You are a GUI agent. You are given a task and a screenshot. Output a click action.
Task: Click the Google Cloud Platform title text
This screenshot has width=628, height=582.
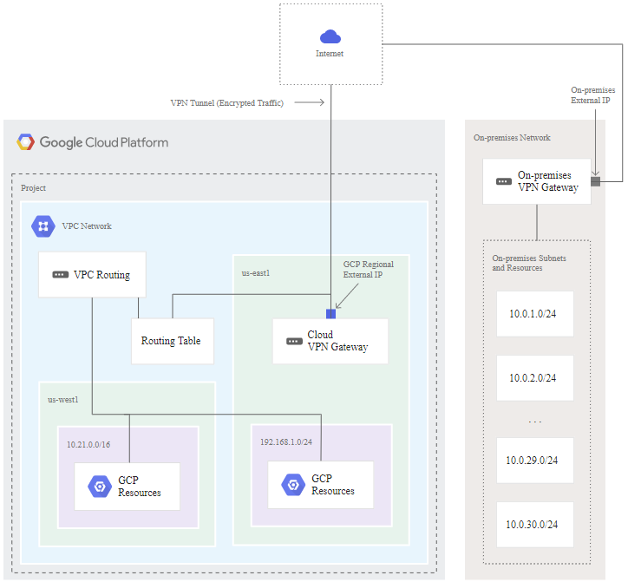coord(104,142)
